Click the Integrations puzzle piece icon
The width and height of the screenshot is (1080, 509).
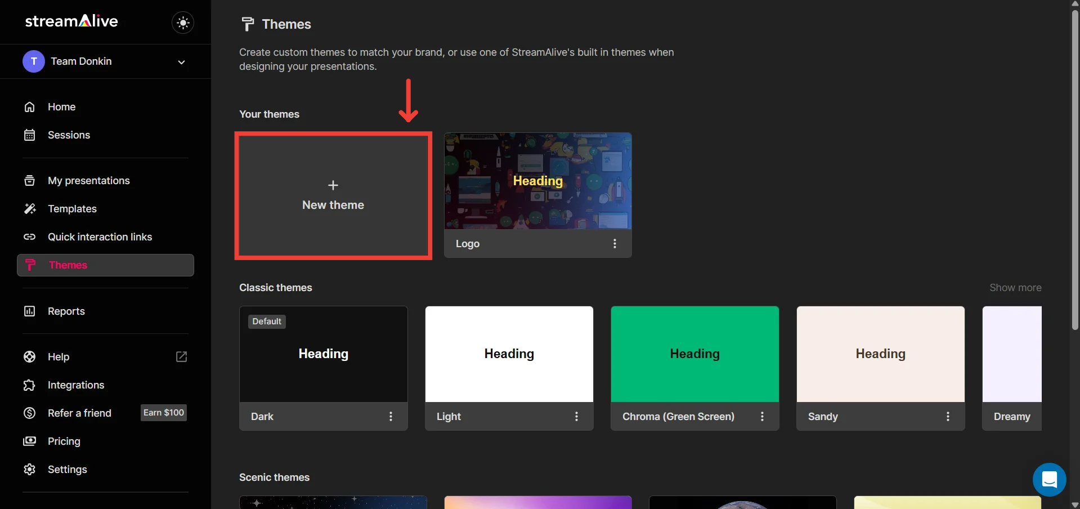click(30, 385)
